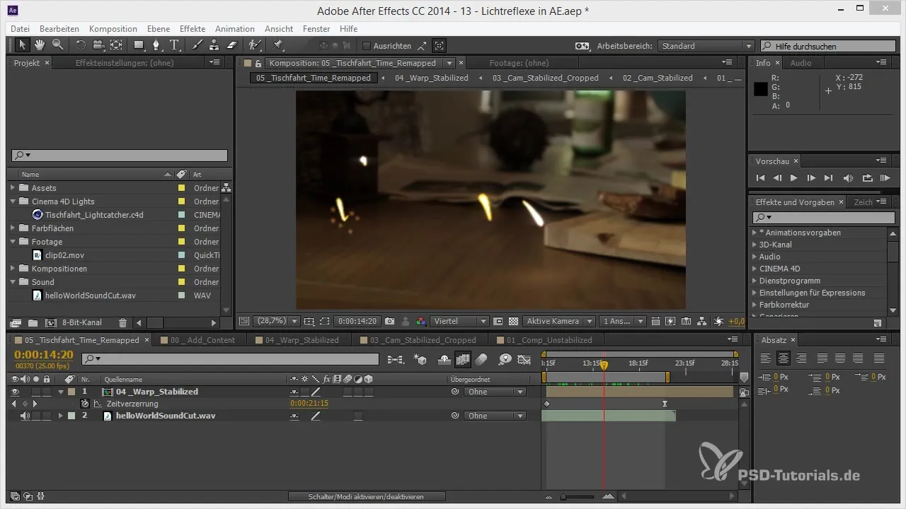Expand the Assets folder
This screenshot has width=906, height=509.
click(13, 188)
